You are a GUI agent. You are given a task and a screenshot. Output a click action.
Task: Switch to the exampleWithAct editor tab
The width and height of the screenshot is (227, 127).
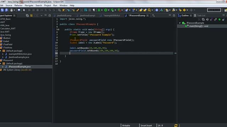pyautogui.click(x=112, y=16)
